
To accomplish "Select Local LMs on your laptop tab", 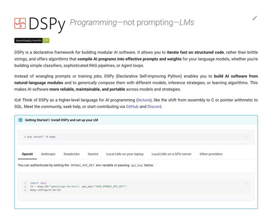I will [125, 154].
